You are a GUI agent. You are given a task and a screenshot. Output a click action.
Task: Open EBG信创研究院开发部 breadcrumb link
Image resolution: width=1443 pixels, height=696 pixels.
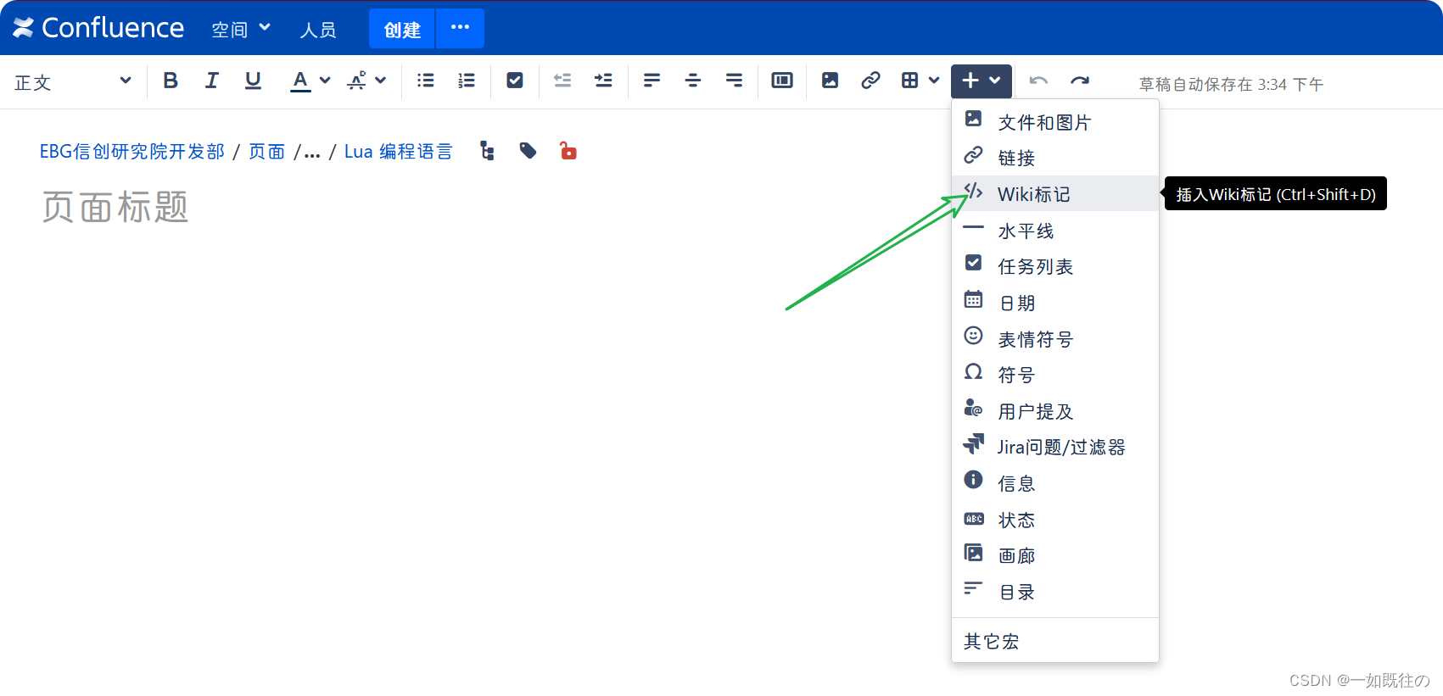point(132,151)
